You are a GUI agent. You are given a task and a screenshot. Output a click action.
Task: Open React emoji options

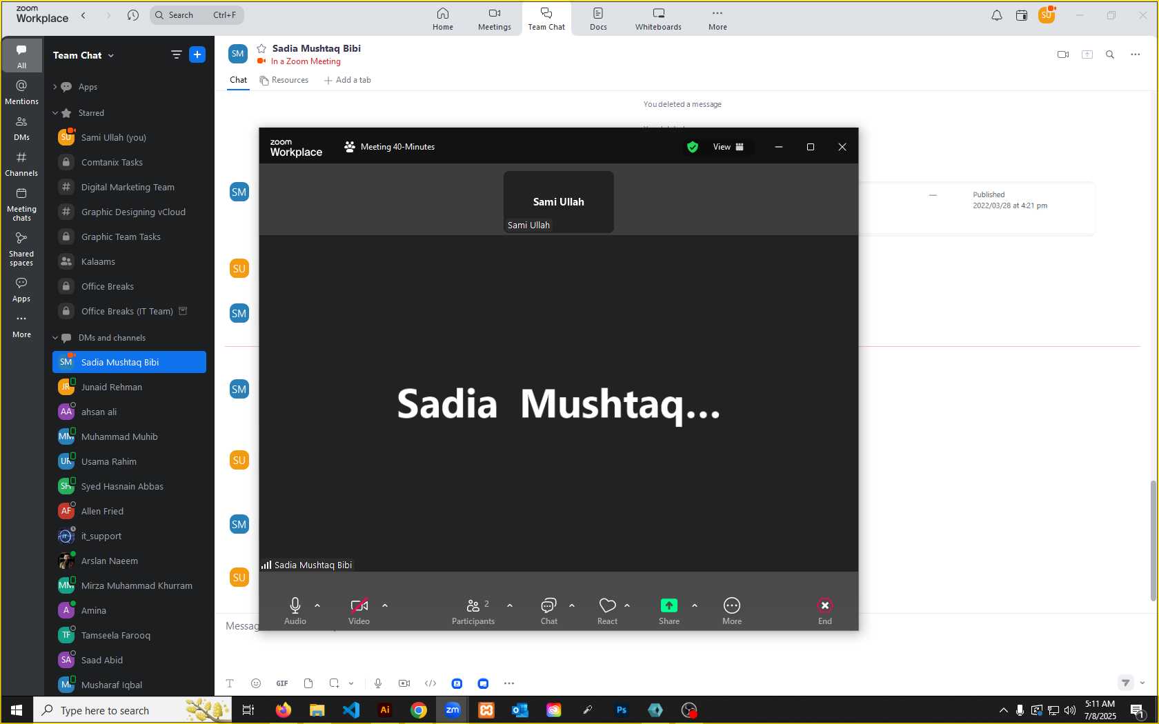pos(607,610)
